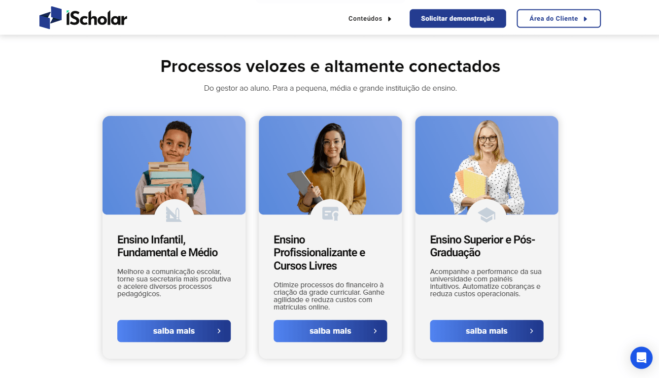Open the chat widget bubble icon

(641, 357)
